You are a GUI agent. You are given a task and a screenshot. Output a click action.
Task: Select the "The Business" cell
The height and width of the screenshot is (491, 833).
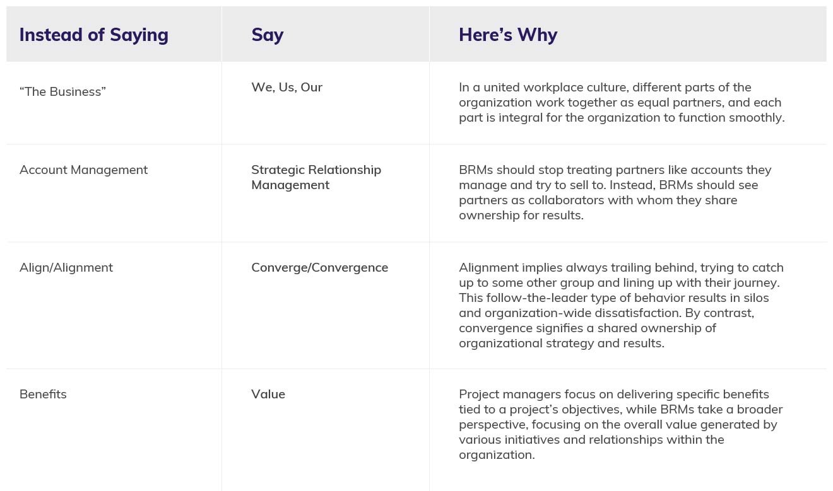point(62,92)
